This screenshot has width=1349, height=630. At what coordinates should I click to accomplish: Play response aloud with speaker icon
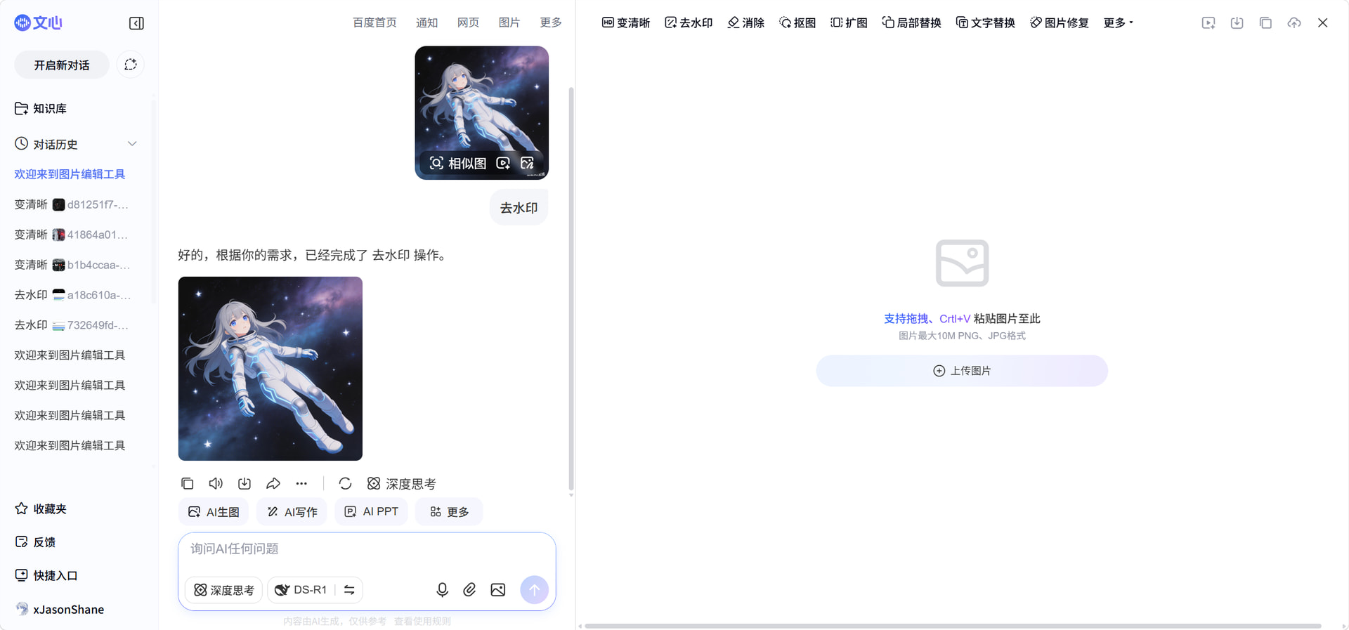(216, 483)
